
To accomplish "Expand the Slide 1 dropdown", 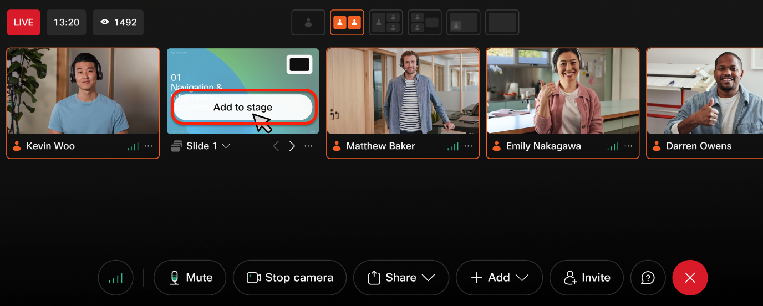I will click(x=226, y=146).
